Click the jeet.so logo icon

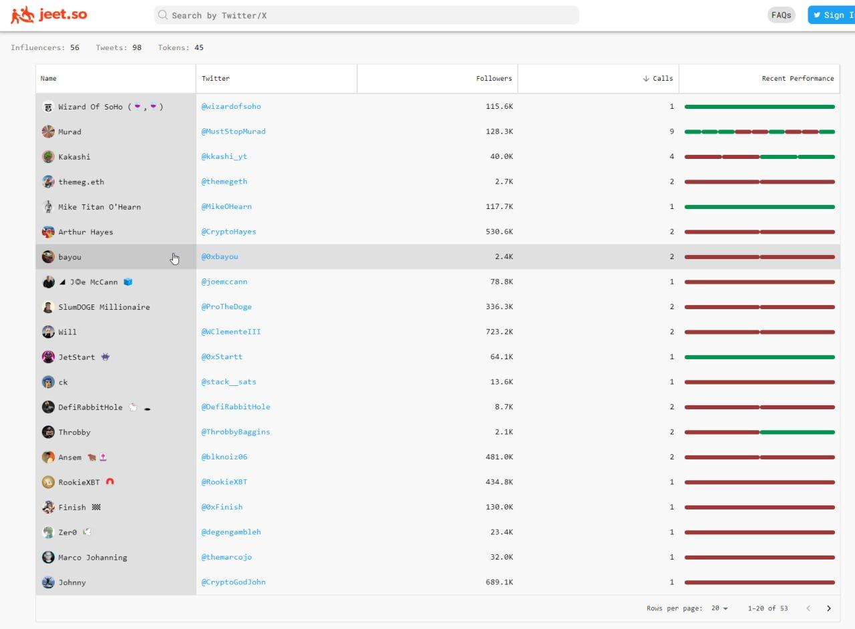tap(22, 15)
